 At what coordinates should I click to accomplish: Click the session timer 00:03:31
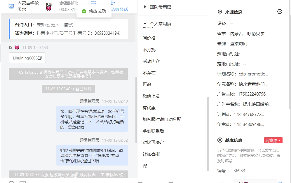tap(67, 9)
